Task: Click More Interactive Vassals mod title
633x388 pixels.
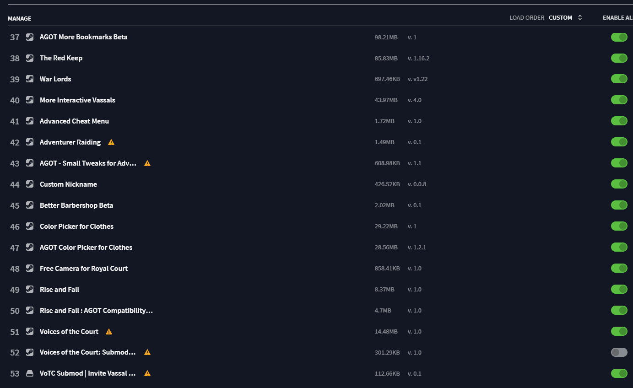Action: (77, 100)
